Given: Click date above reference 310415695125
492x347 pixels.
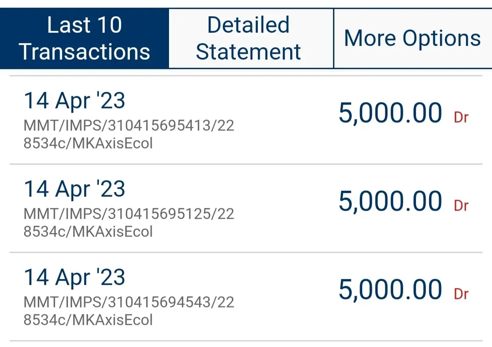Looking at the screenshot, I should tap(74, 189).
